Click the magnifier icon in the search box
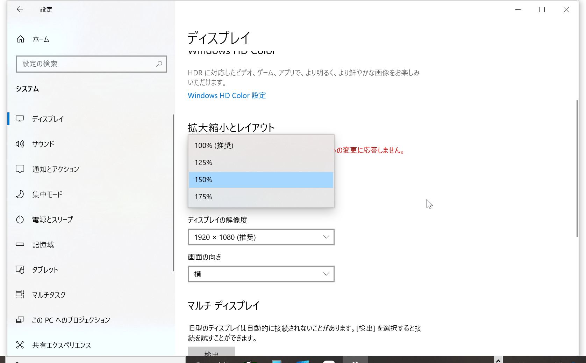586x363 pixels. coord(159,64)
